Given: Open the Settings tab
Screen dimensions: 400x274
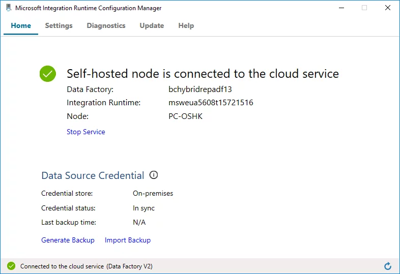Looking at the screenshot, I should click(x=59, y=25).
